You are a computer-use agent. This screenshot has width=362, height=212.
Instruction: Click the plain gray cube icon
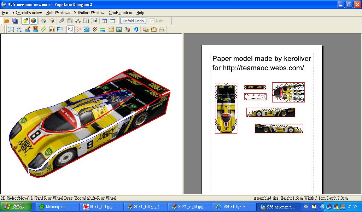coord(43,21)
